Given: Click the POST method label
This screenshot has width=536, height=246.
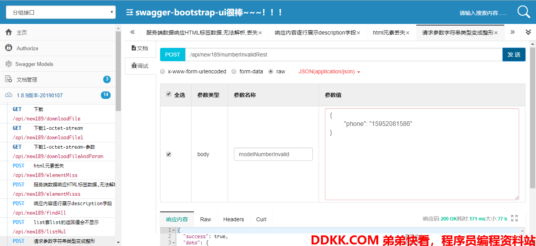Looking at the screenshot, I should click(173, 55).
